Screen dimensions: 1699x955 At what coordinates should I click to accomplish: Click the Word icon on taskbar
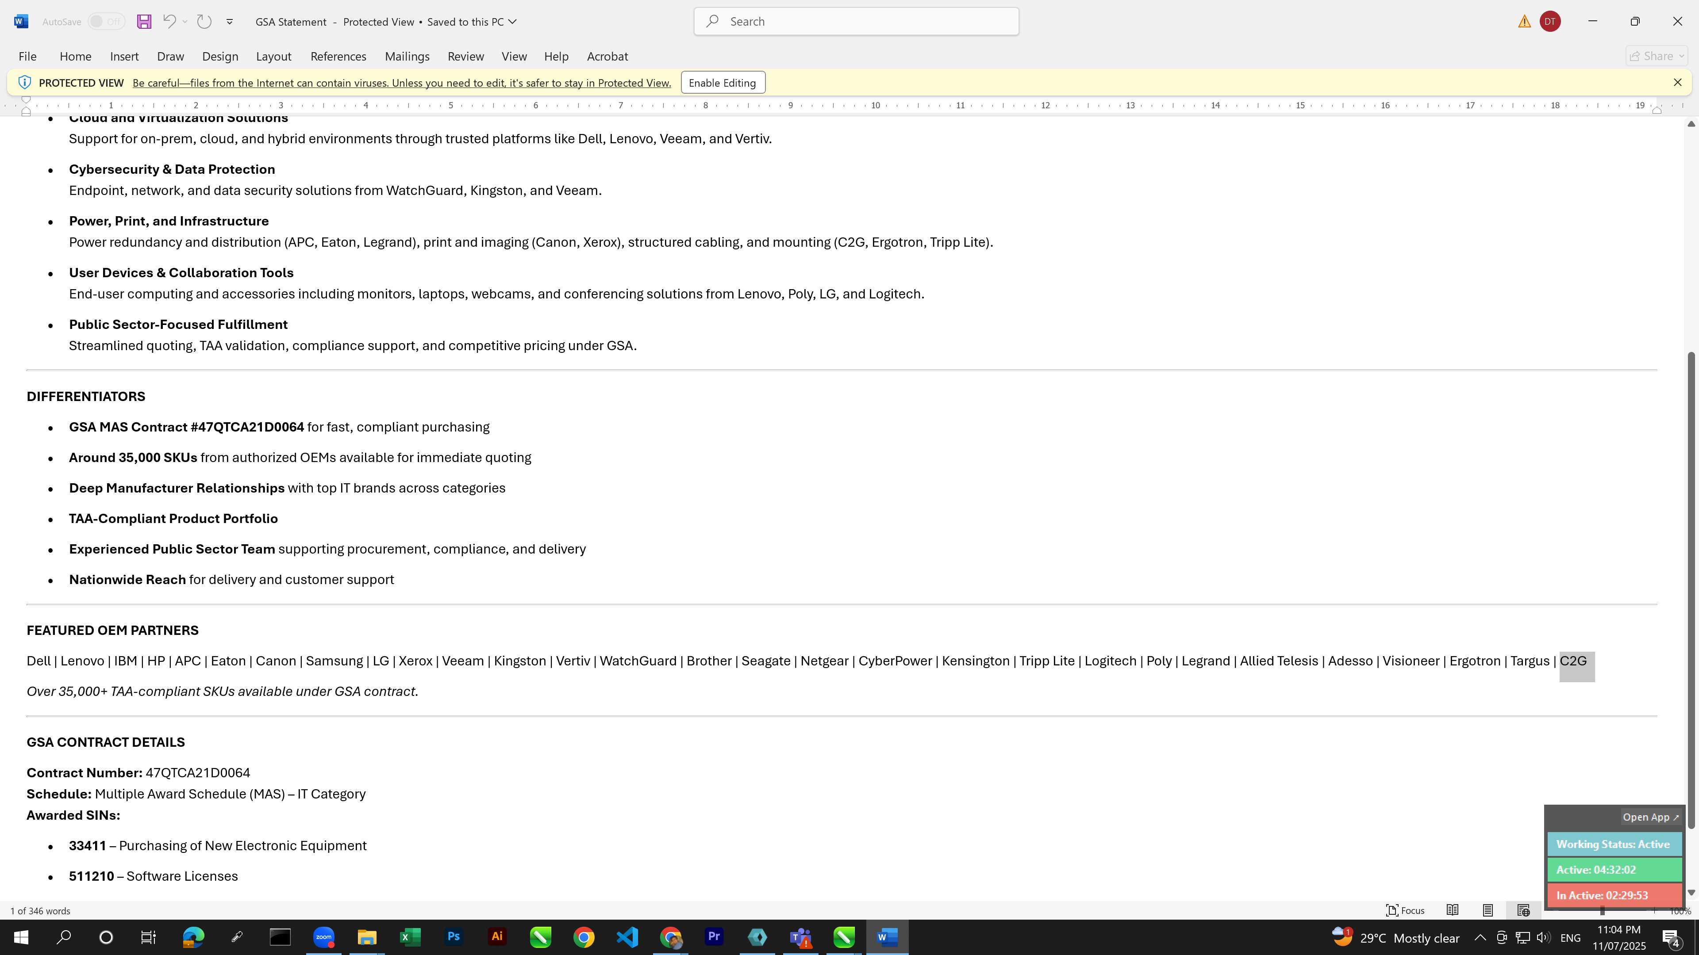click(x=887, y=937)
